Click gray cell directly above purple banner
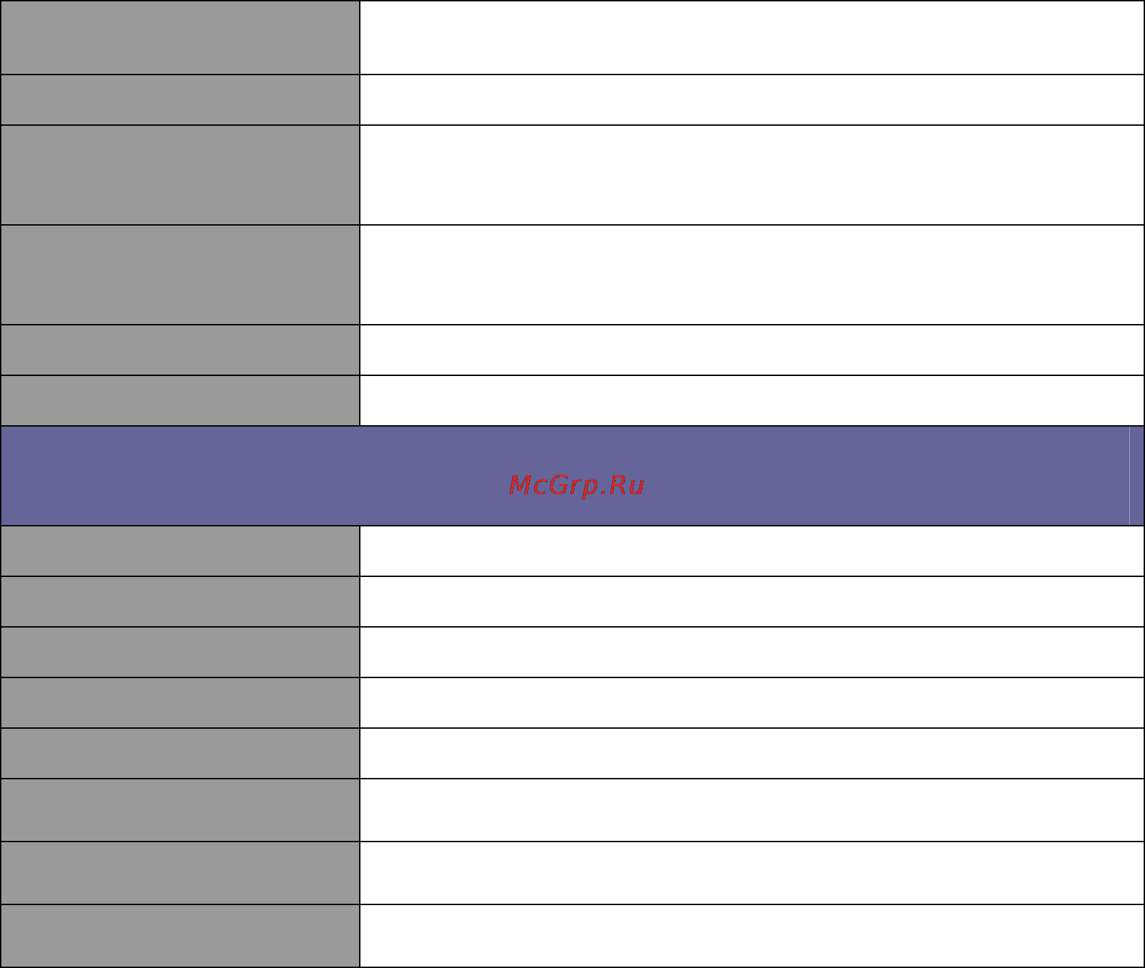Viewport: 1145px width, 968px height. [180, 401]
